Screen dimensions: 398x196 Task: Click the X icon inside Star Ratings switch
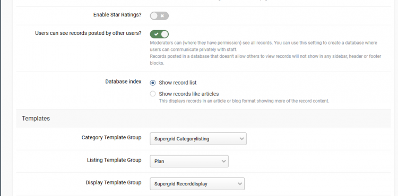(162, 16)
